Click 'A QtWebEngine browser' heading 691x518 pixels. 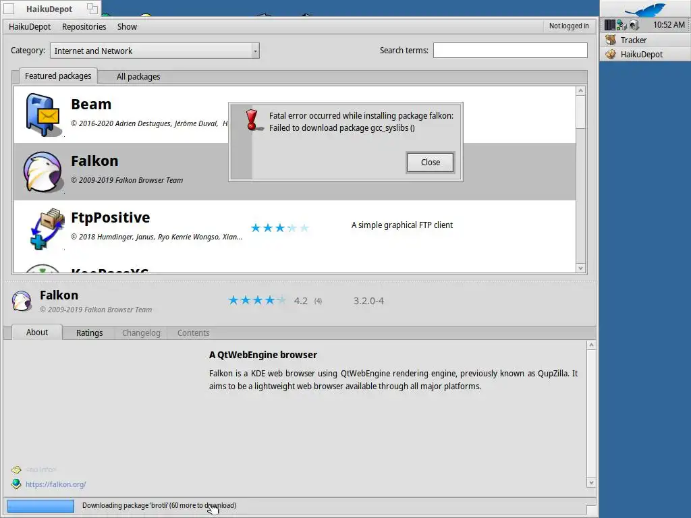point(262,355)
